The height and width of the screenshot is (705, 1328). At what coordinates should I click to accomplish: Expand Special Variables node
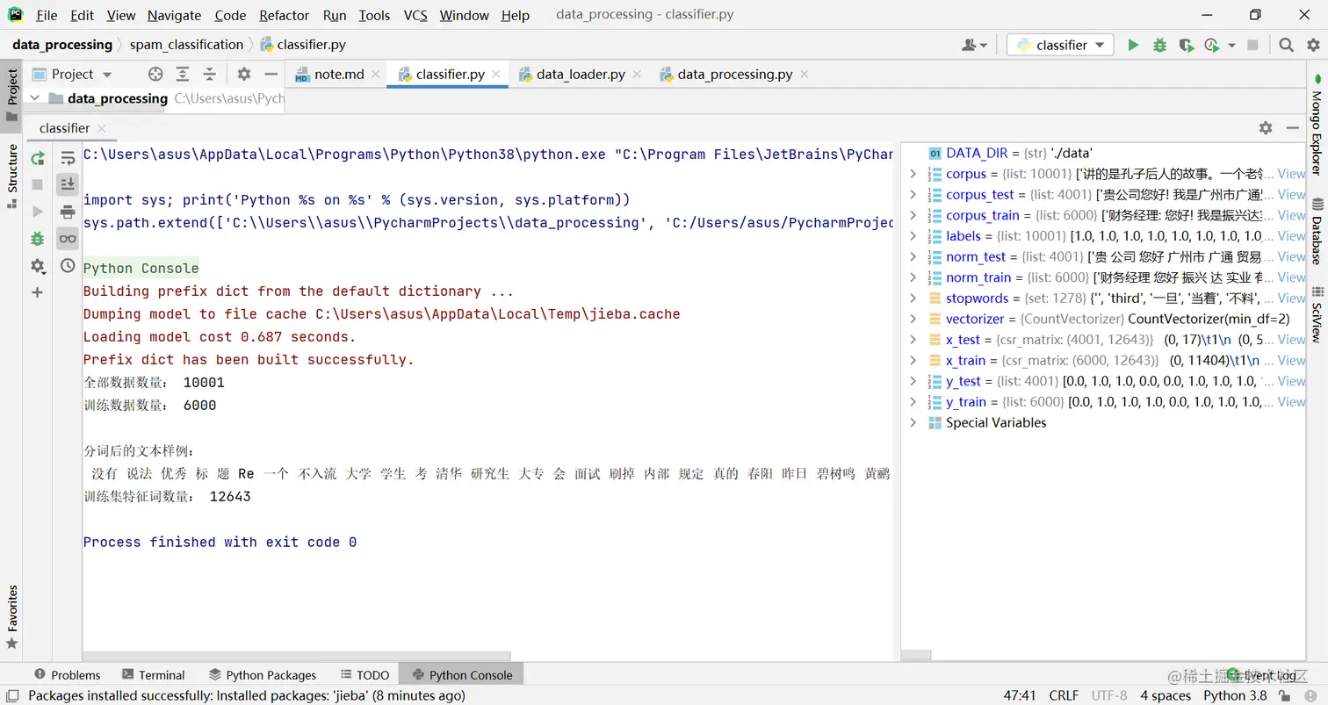[x=913, y=422]
